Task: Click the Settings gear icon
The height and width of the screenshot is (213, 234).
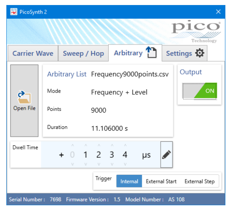Action: (x=200, y=53)
